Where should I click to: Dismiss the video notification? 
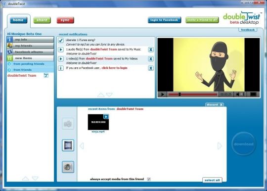(x=151, y=59)
